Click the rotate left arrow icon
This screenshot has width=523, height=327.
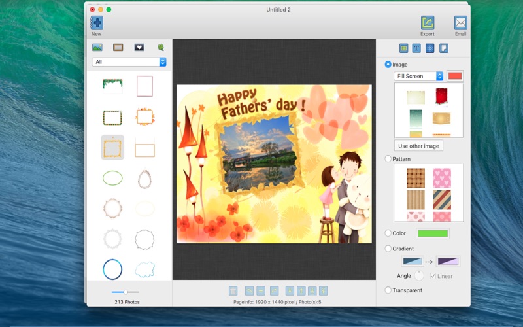point(249,290)
